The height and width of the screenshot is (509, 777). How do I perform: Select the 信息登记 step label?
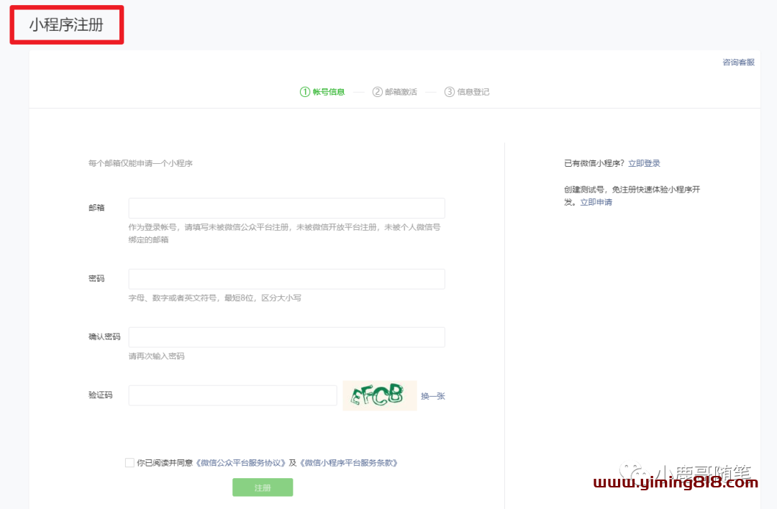coord(473,92)
